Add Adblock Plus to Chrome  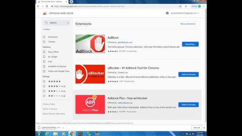pyautogui.click(x=188, y=105)
